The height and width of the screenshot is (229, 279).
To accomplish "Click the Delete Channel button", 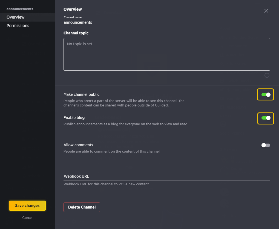I will (x=82, y=207).
